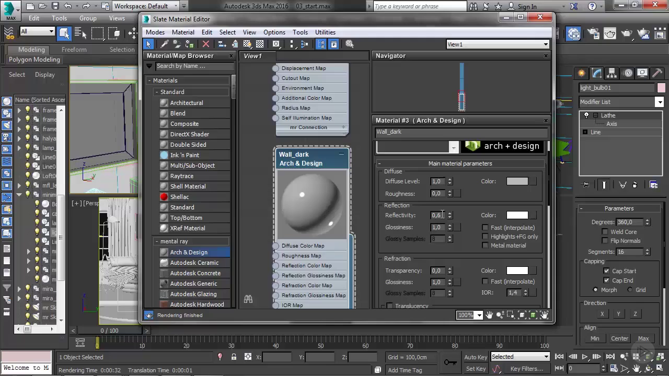This screenshot has width=669, height=376.
Task: Open the Create command panel tab
Action: [581, 73]
